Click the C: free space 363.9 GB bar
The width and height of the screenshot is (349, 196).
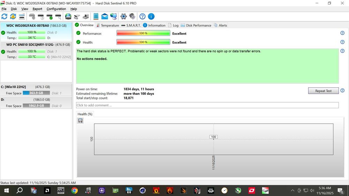tap(36, 93)
